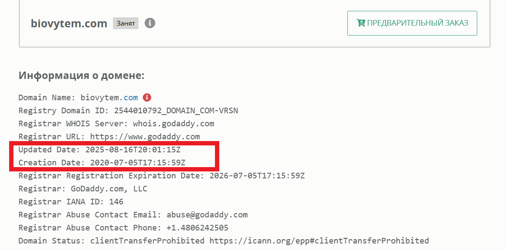
Task: Click the clientTransferProhibited status word
Action: pyautogui.click(x=147, y=240)
